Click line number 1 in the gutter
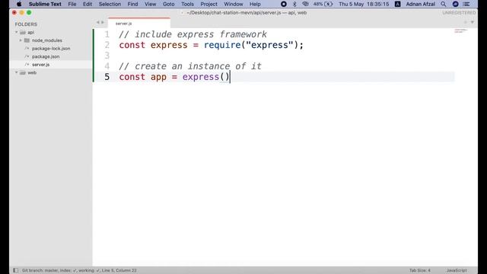 coord(107,34)
